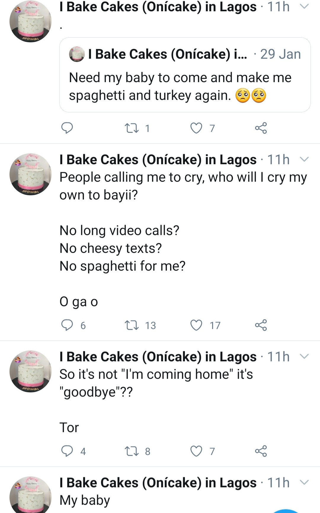The width and height of the screenshot is (320, 513).
Task: Like the "I'm coming home" goodbye tweet
Action: pos(196,451)
